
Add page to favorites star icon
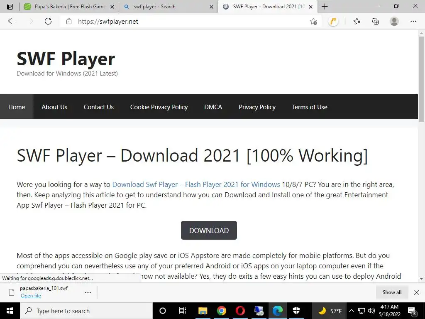(x=313, y=22)
